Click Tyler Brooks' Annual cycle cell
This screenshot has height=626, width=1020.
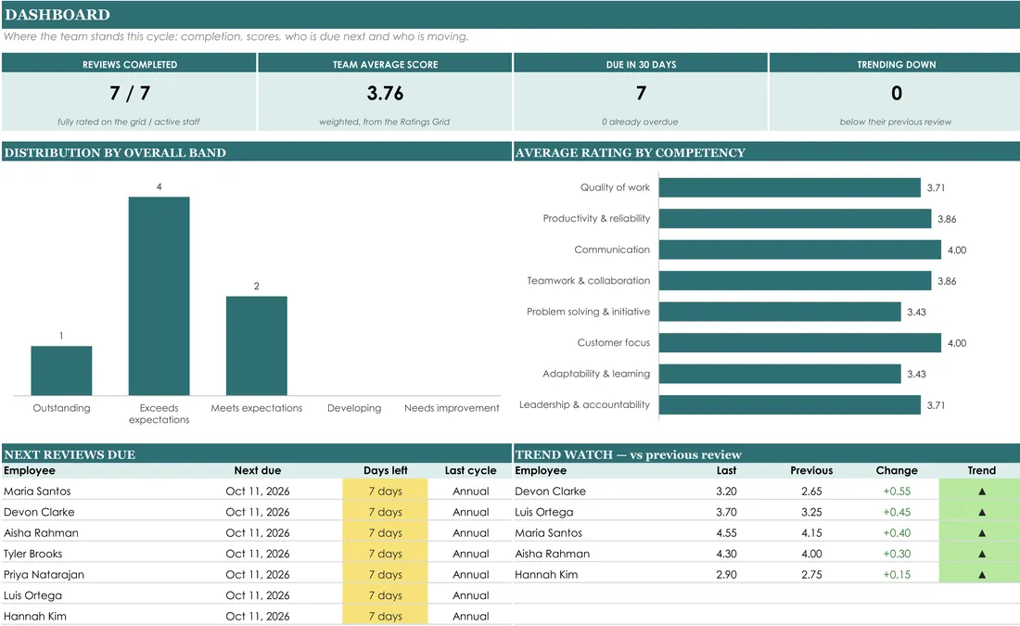(470, 554)
